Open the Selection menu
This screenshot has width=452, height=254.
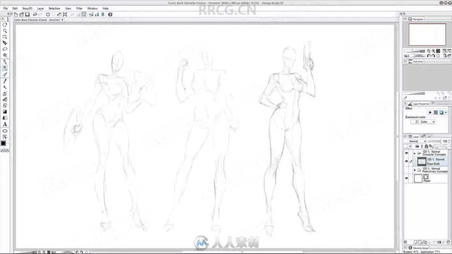click(x=54, y=8)
